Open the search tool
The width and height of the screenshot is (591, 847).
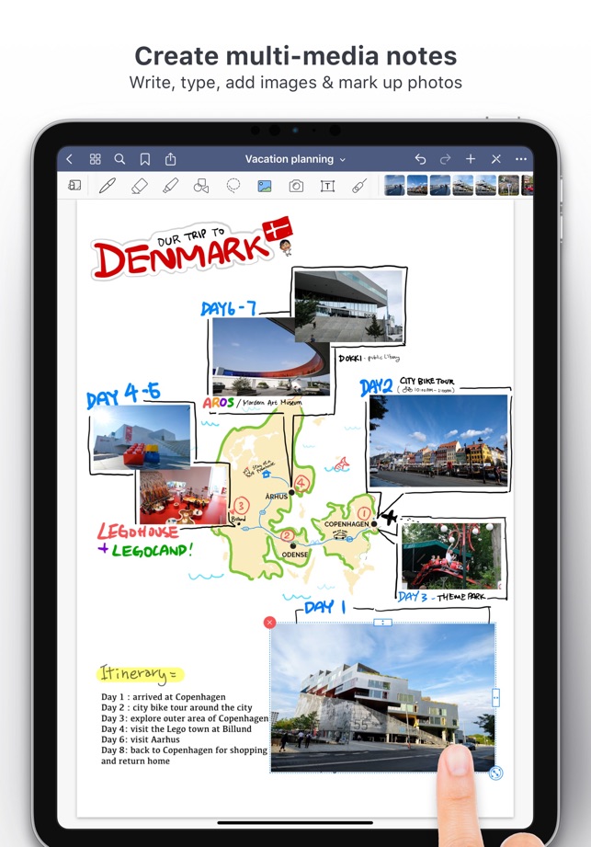coord(119,159)
